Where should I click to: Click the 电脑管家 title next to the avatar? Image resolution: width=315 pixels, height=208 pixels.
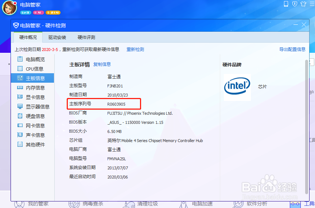point(30,4)
